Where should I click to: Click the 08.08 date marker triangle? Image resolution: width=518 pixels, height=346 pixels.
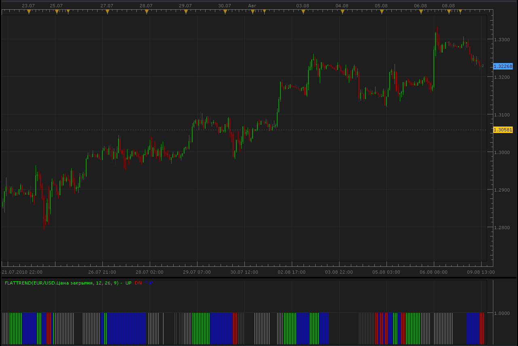449,12
